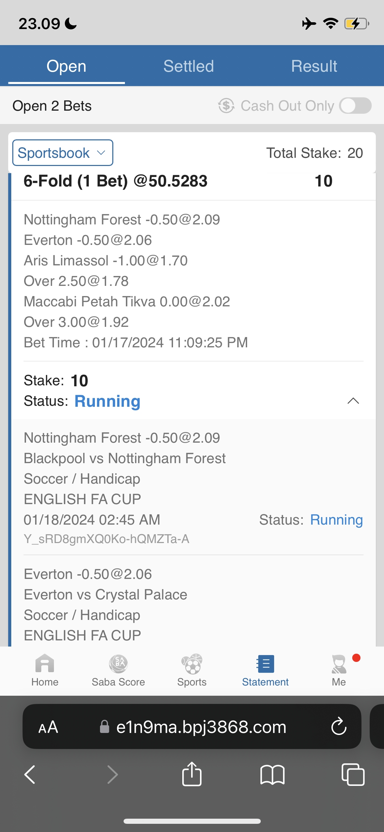Switch to the Result tab
This screenshot has height=832, width=384.
pos(314,66)
